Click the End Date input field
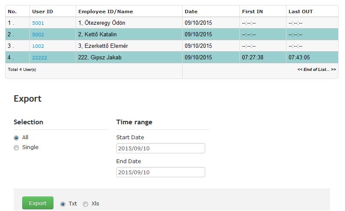The height and width of the screenshot is (211, 345). (x=161, y=172)
